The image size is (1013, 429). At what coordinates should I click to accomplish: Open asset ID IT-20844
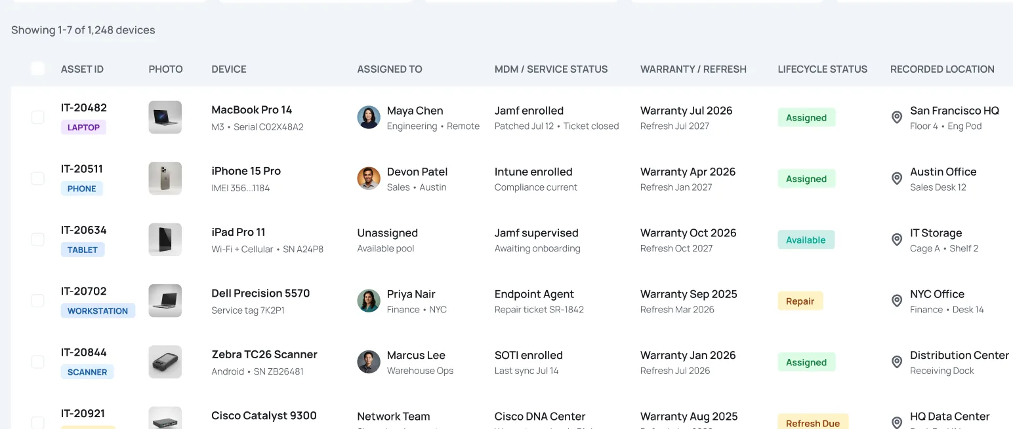click(84, 352)
